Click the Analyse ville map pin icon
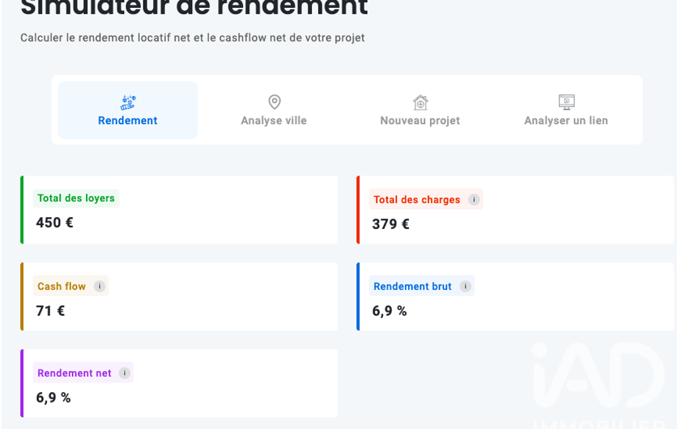The image size is (677, 429). pyautogui.click(x=274, y=102)
